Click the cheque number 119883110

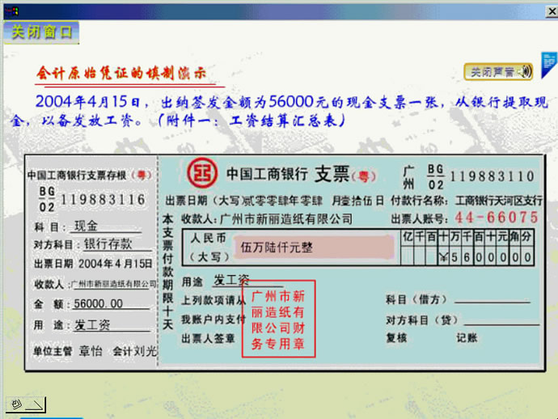(x=492, y=176)
